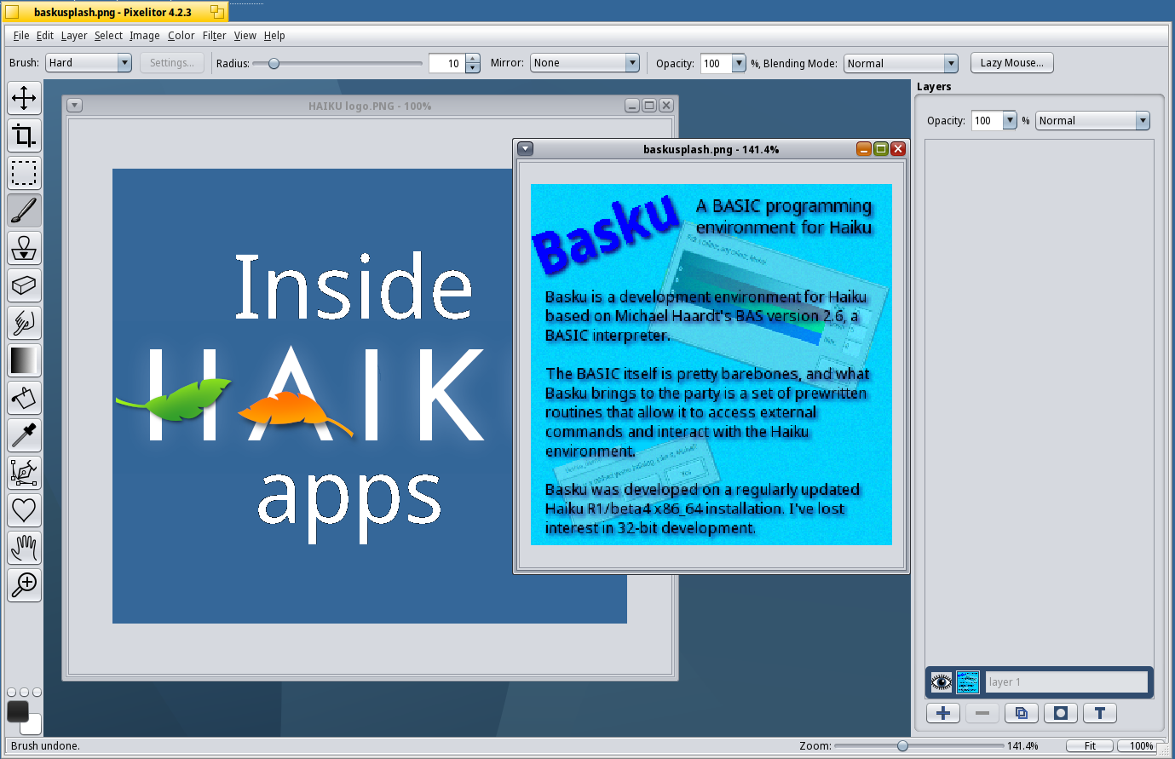Viewport: 1175px width, 759px height.
Task: Open the Brush type dropdown
Action: click(89, 63)
